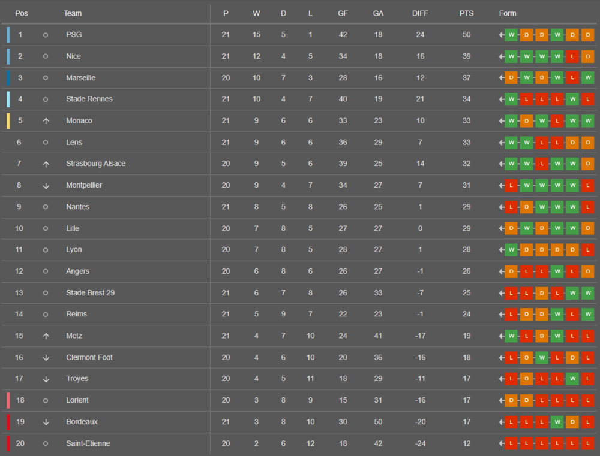This screenshot has height=456, width=600.
Task: Click the up arrow icon beside Metz
Action: pos(46,336)
